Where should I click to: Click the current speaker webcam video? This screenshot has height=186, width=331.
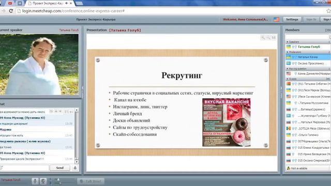click(x=39, y=64)
